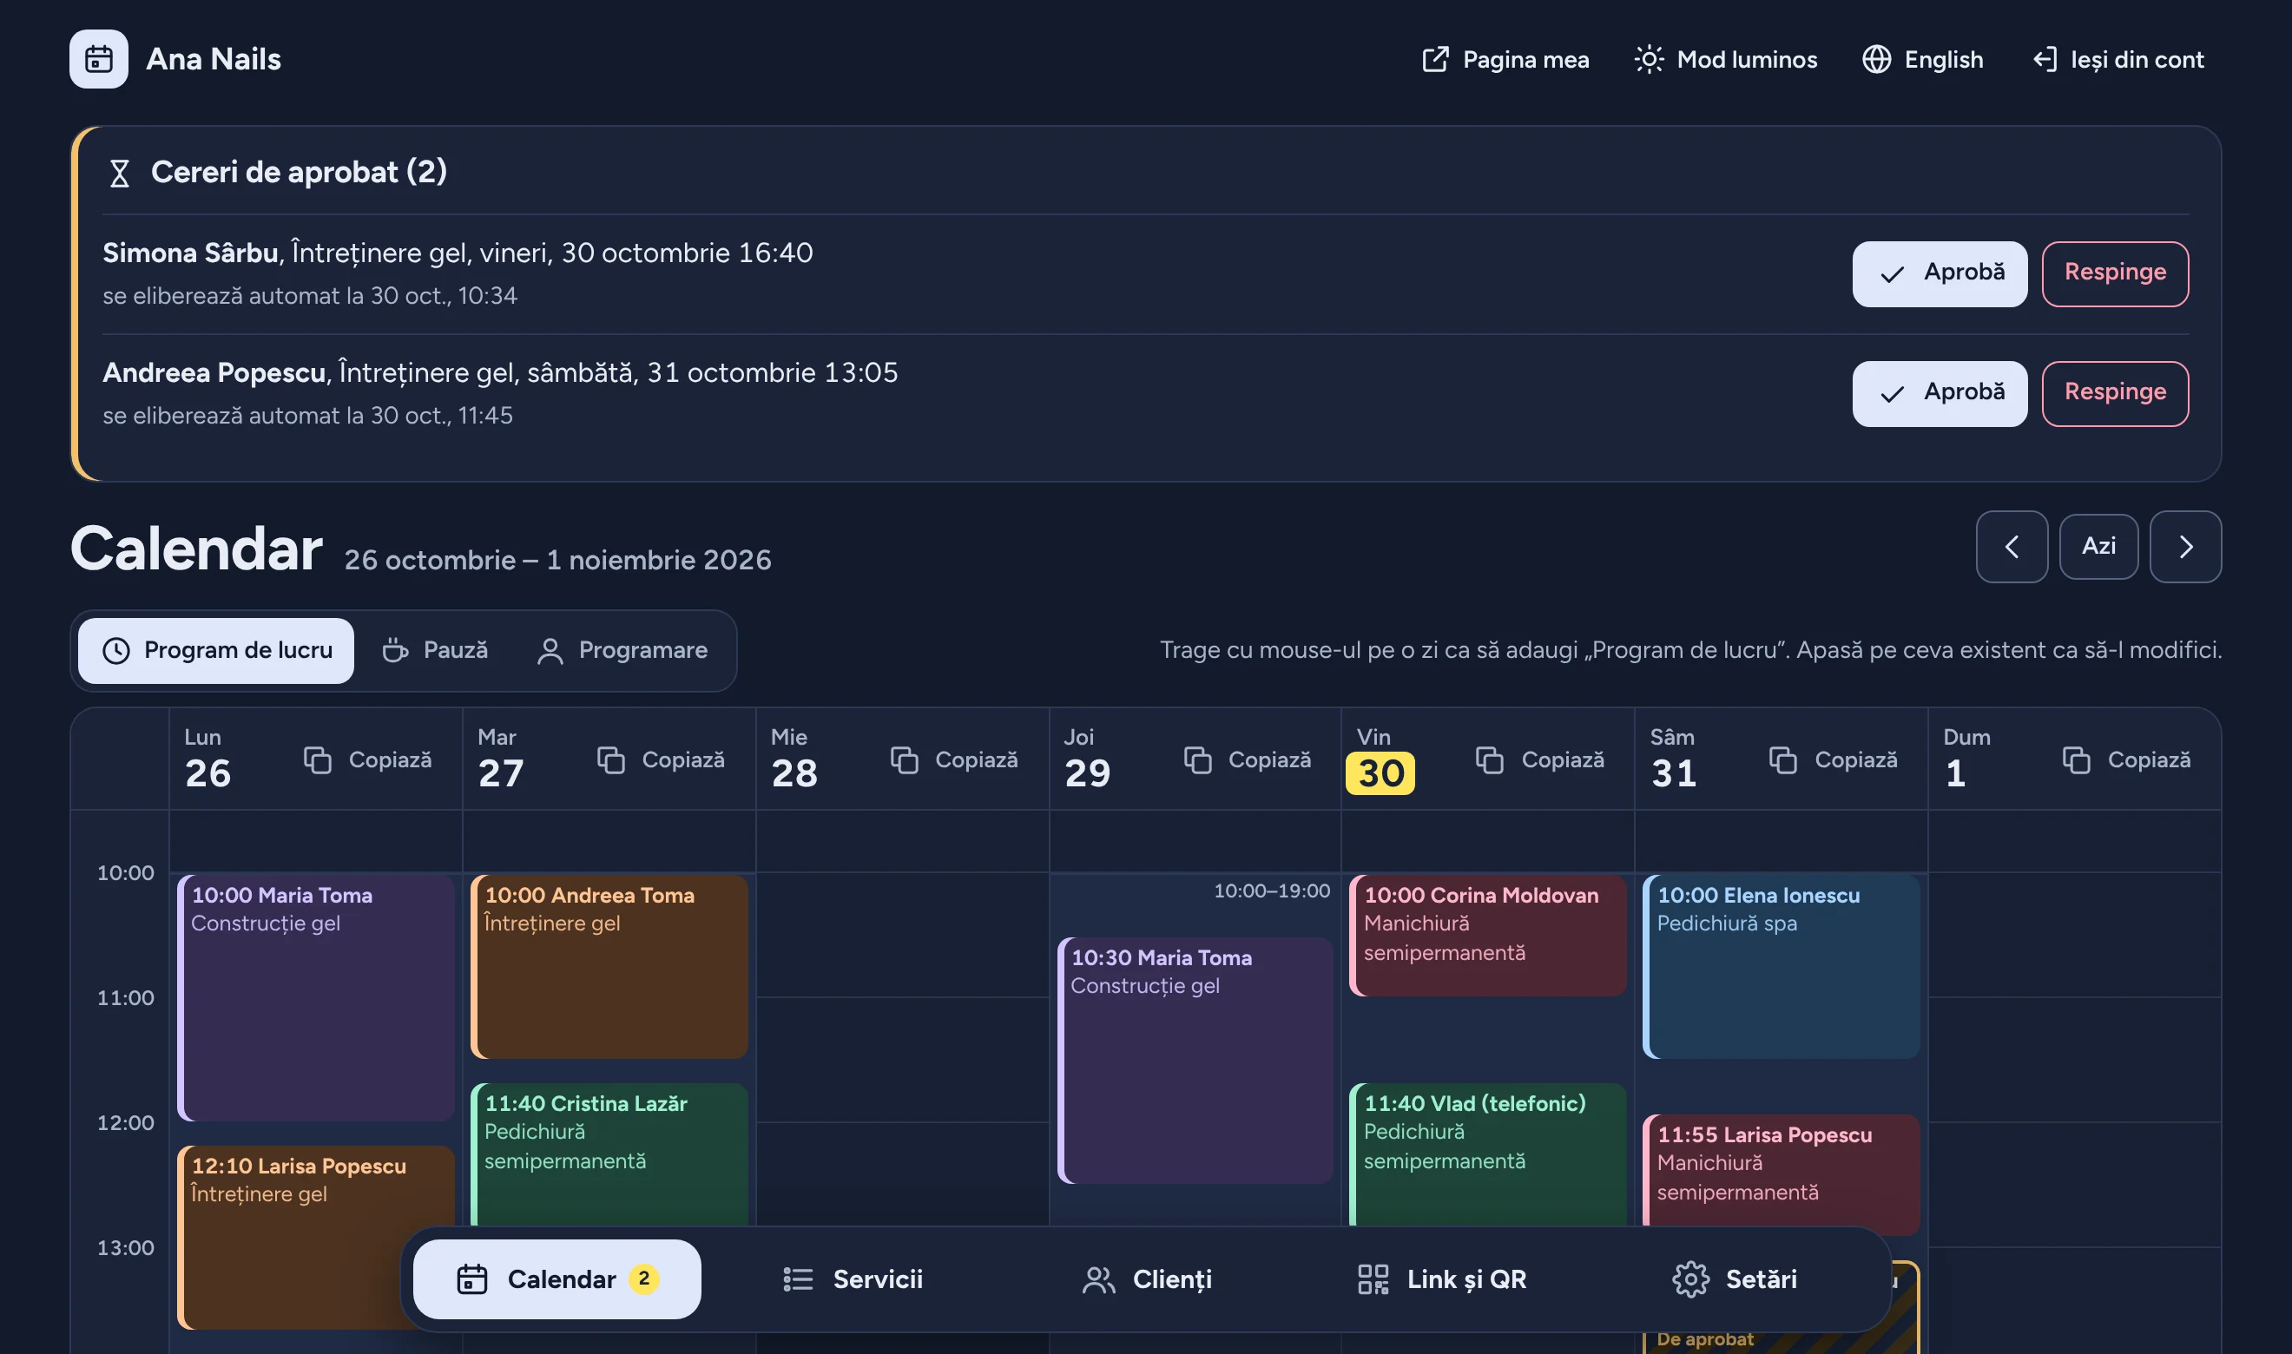Copy Saturday 31 schedule
2292x1354 pixels.
click(1834, 760)
